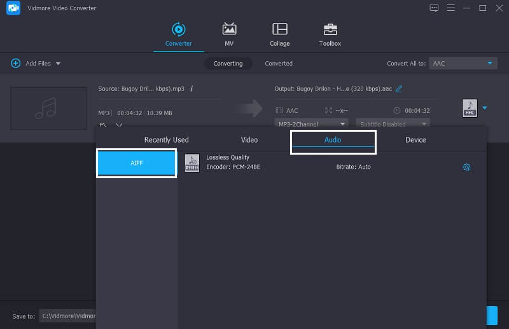The image size is (509, 329).
Task: Click the pencil icon to rename output
Action: pos(399,88)
